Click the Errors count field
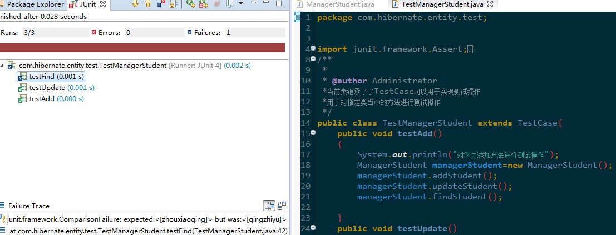 coord(154,33)
